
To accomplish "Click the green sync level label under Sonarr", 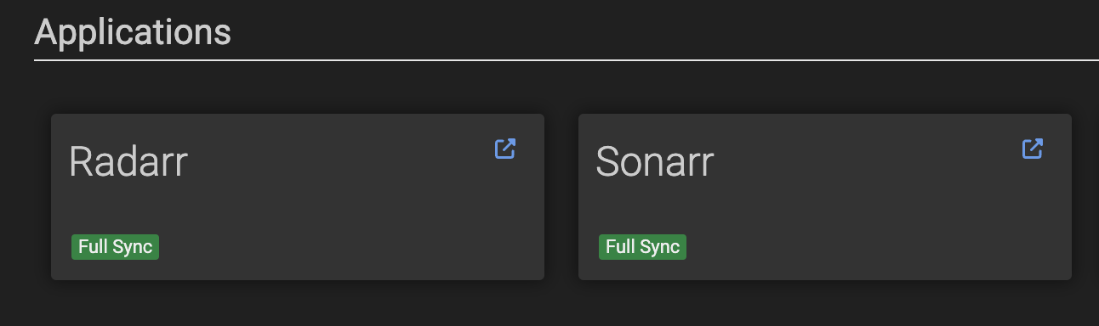I will [643, 247].
